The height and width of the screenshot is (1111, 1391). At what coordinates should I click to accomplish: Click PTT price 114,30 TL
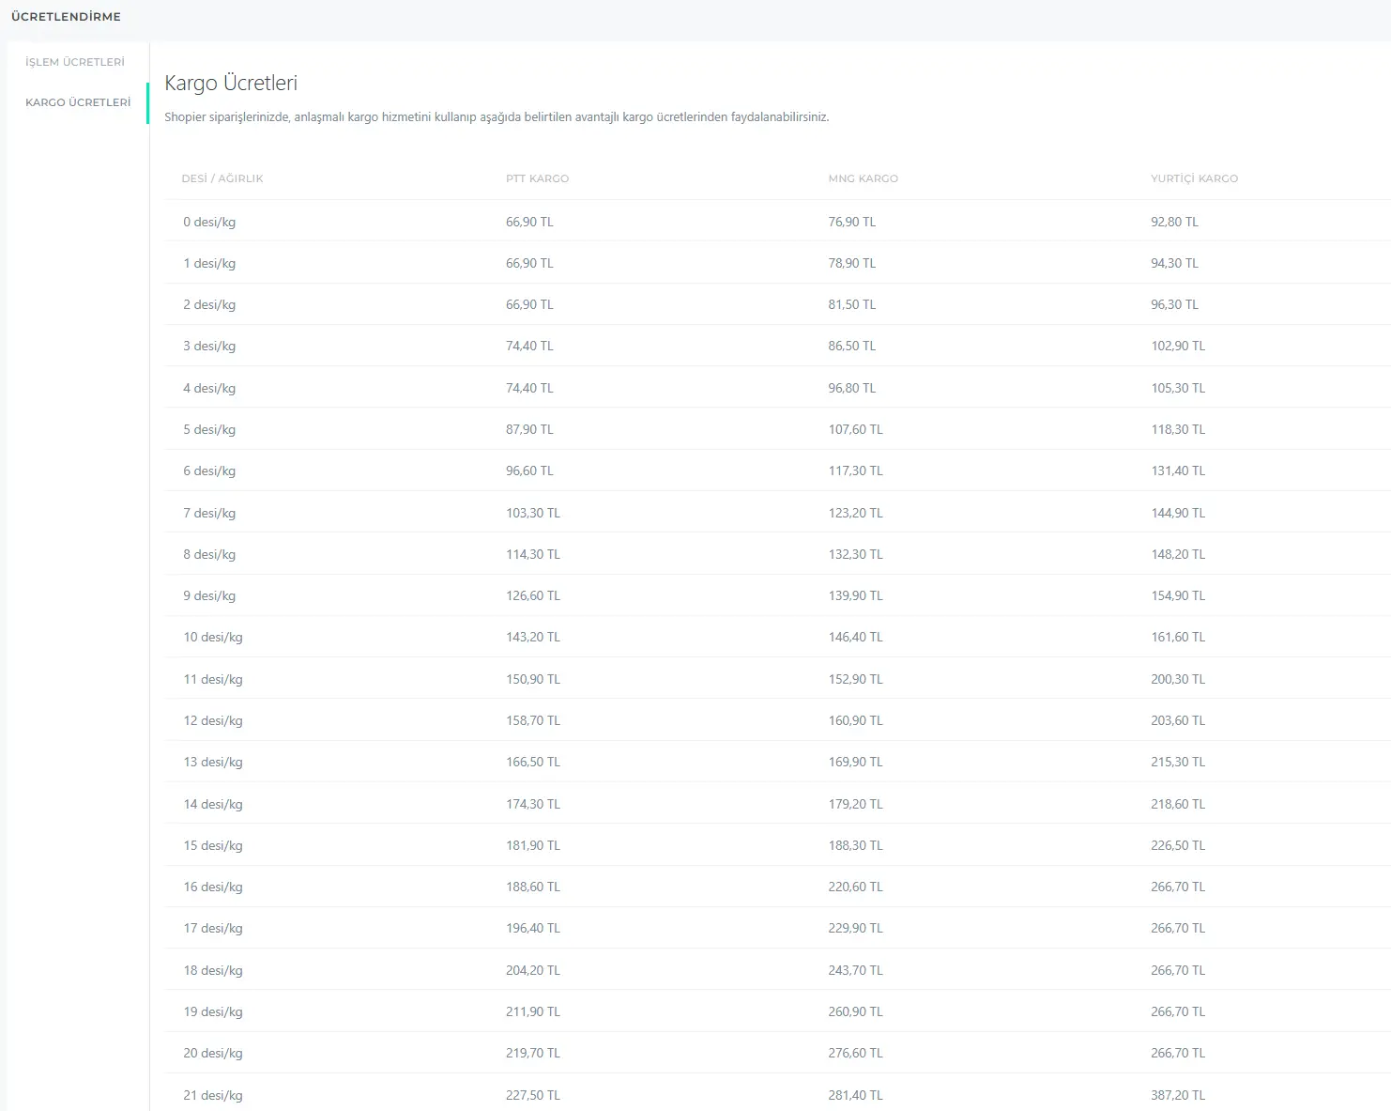(533, 555)
